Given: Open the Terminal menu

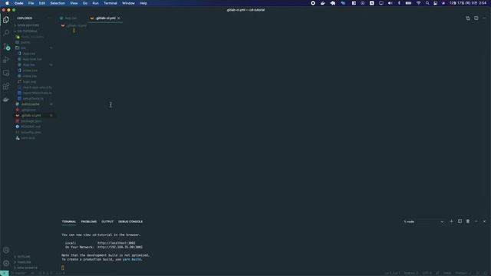Looking at the screenshot, I should pyautogui.click(x=110, y=3).
